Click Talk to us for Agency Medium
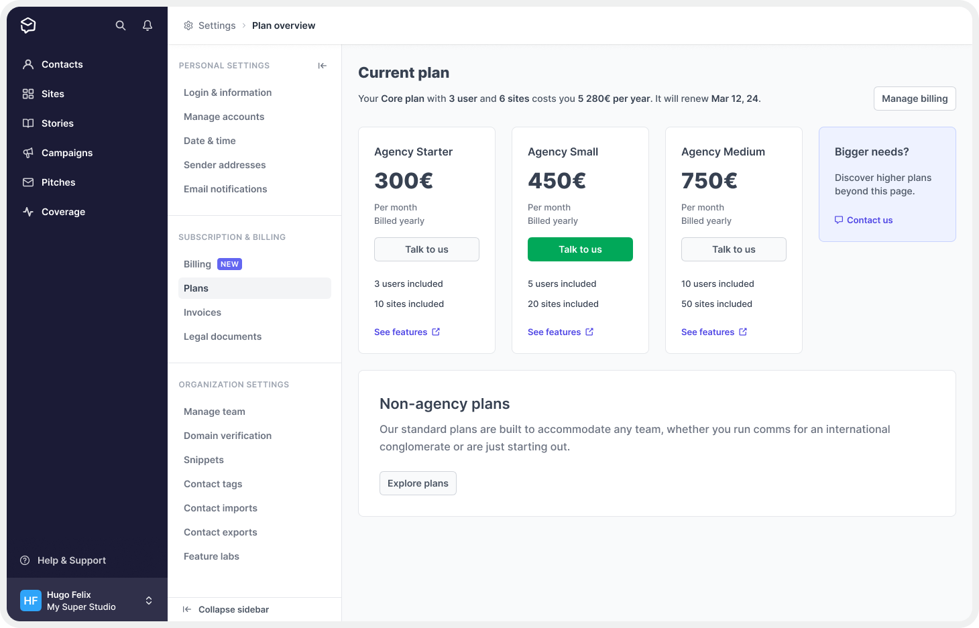This screenshot has height=628, width=979. point(734,249)
